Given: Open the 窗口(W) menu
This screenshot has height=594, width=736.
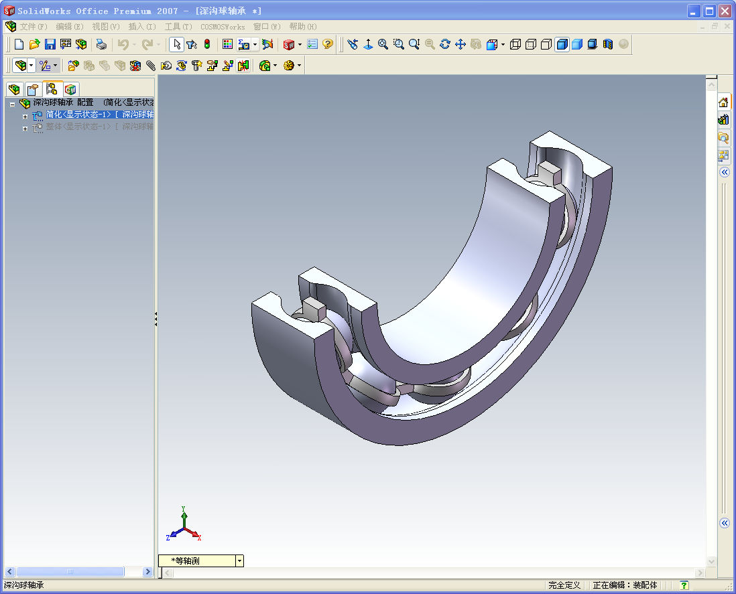Looking at the screenshot, I should 267,27.
